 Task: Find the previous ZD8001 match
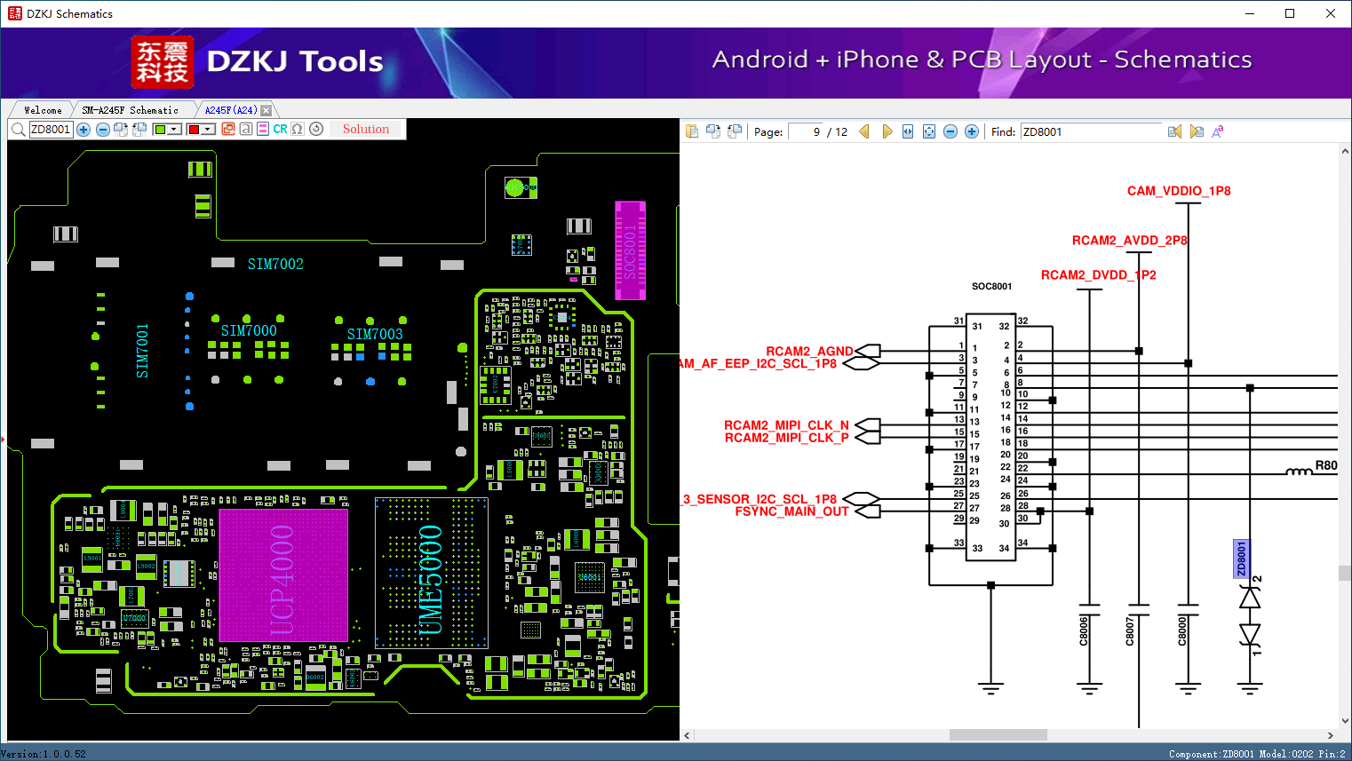tap(1175, 131)
